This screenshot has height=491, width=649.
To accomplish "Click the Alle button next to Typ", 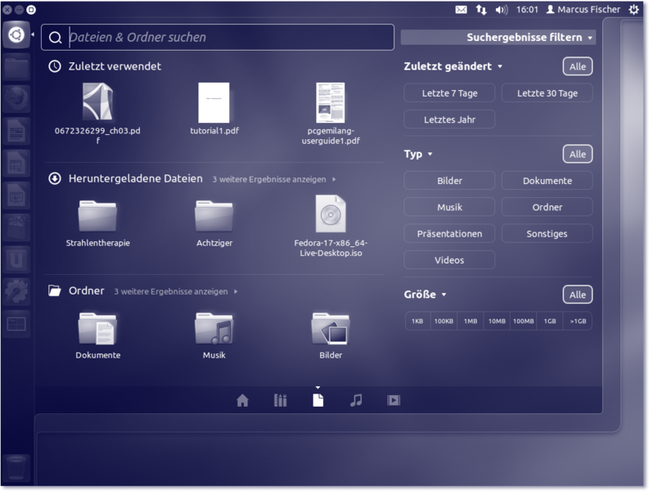I will point(577,154).
